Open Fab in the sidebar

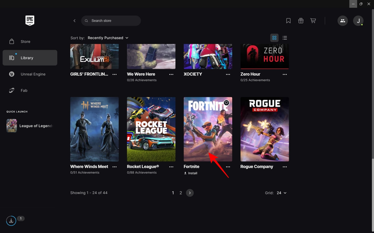click(x=30, y=90)
